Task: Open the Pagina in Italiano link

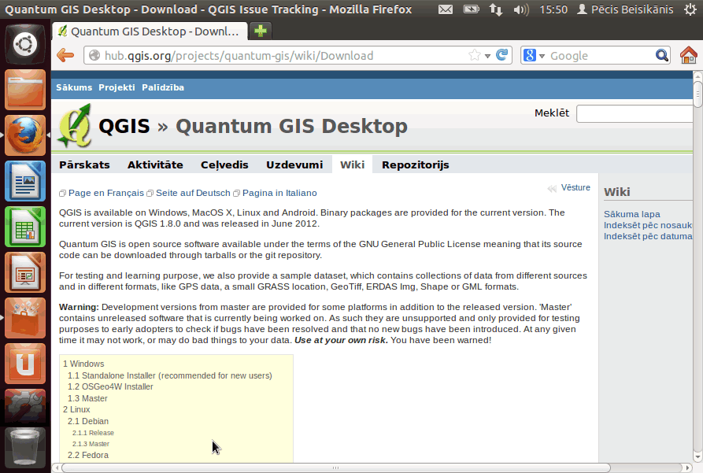Action: 279,193
